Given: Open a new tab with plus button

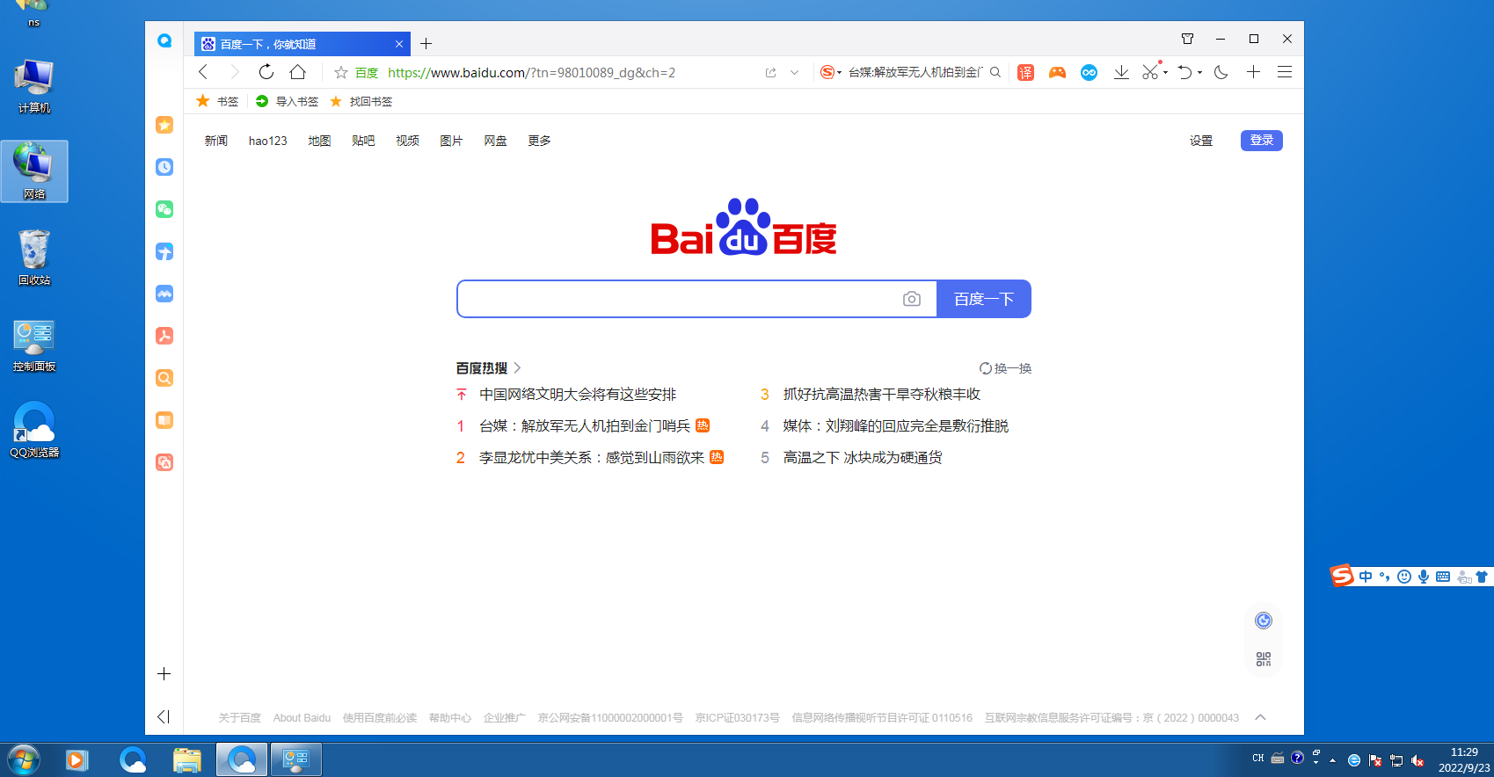Looking at the screenshot, I should click(426, 44).
